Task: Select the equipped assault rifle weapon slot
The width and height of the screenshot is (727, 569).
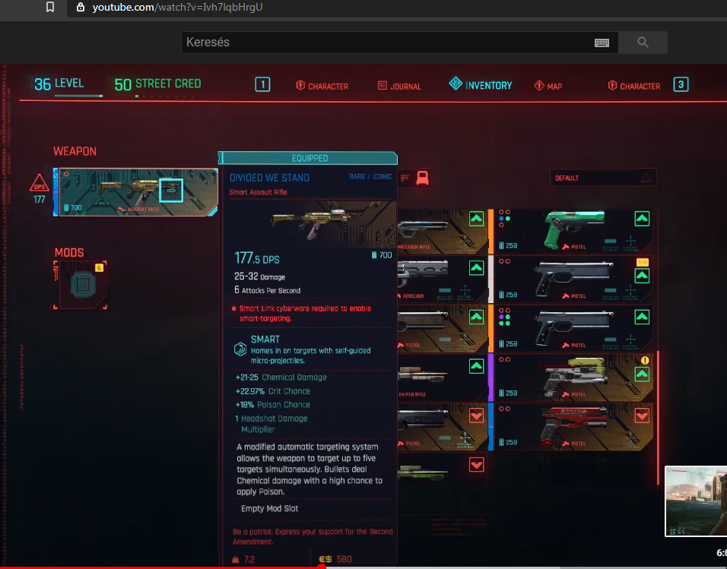Action: pos(138,192)
